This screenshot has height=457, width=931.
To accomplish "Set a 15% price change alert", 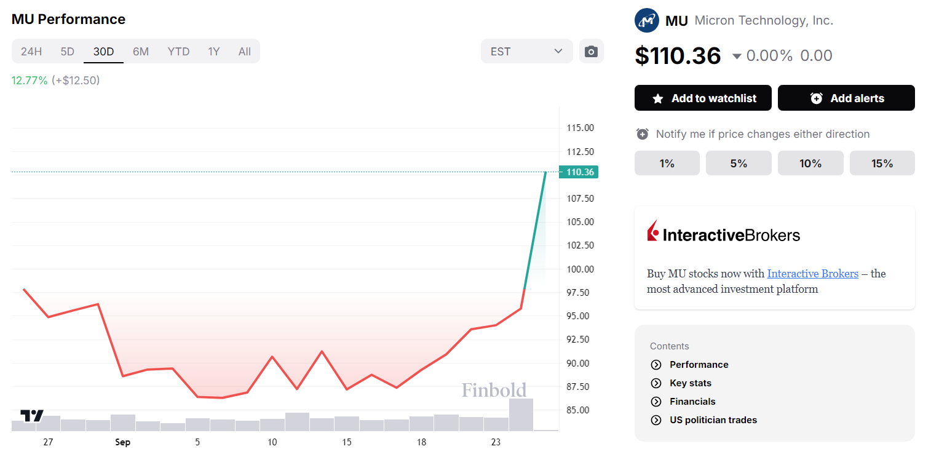I will (882, 163).
